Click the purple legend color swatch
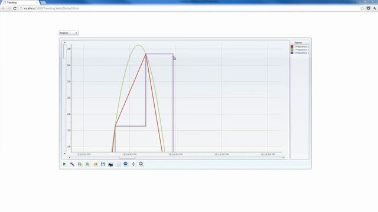 tap(292, 52)
